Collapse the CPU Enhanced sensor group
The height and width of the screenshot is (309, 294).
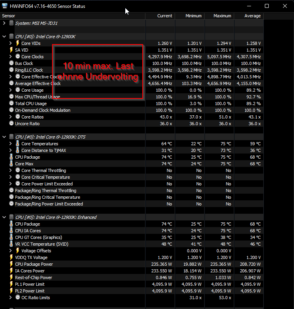4,217
